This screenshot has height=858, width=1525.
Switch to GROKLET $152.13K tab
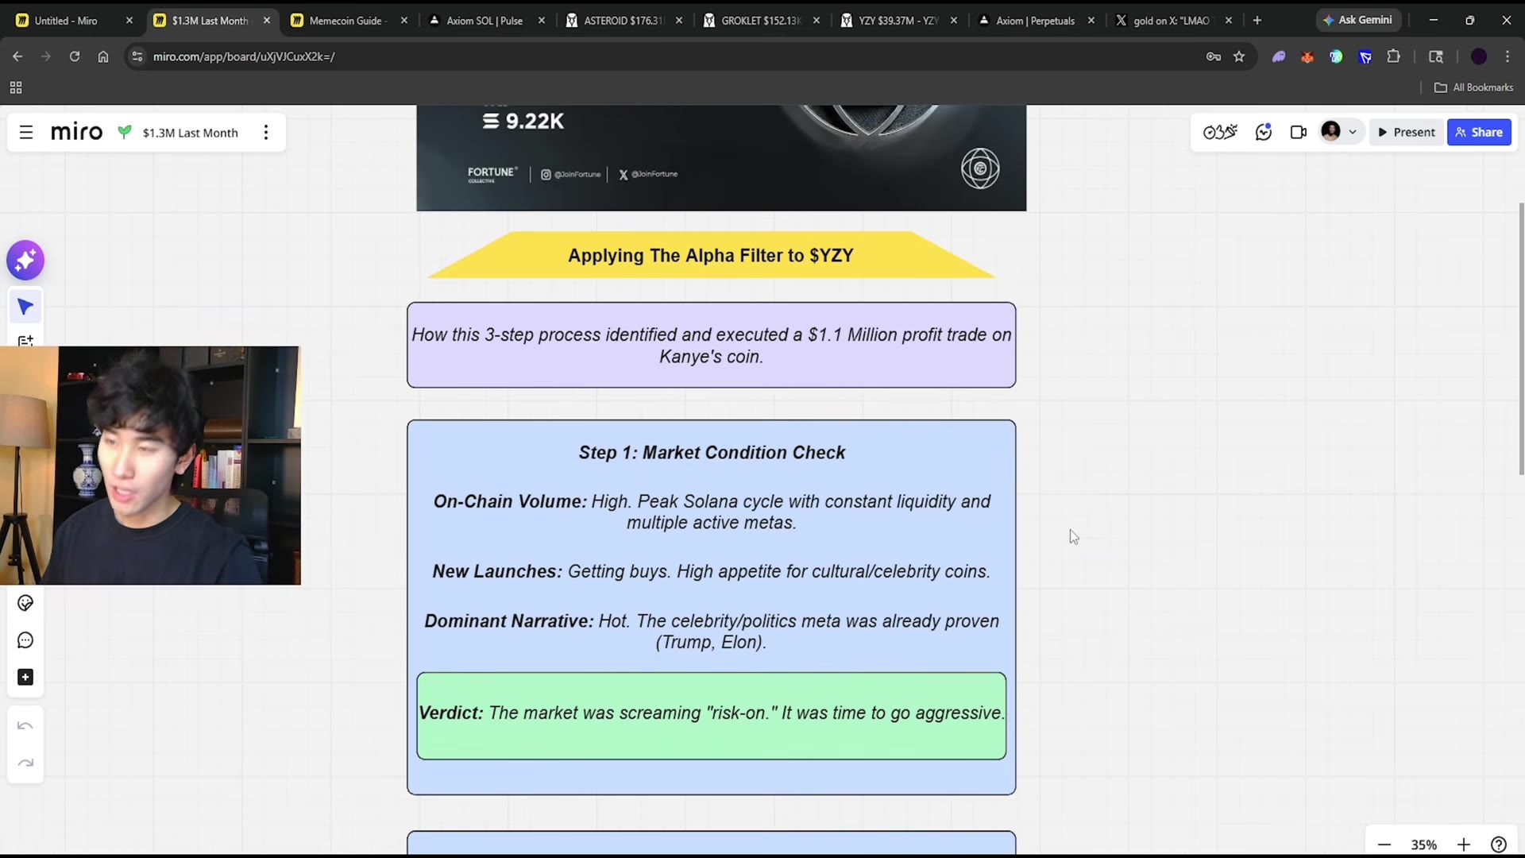point(760,21)
